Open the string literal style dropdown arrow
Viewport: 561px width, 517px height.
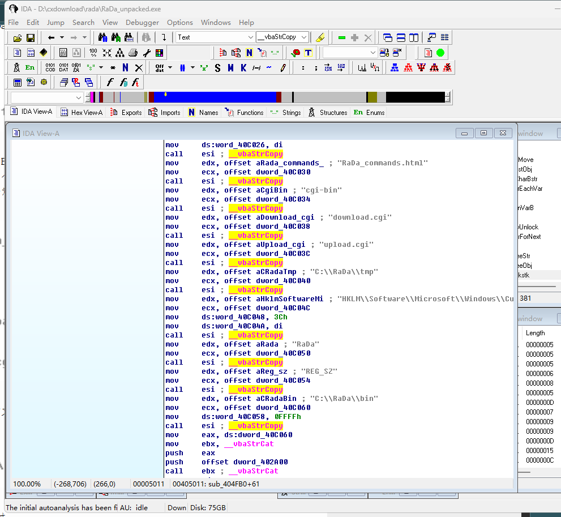click(x=101, y=67)
